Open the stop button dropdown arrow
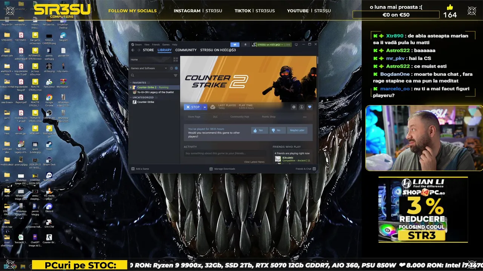Viewport: 483px width, 271px height. 205,107
